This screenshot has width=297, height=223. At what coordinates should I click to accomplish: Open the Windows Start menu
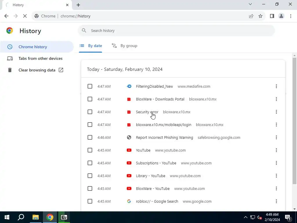pyautogui.click(x=7, y=217)
